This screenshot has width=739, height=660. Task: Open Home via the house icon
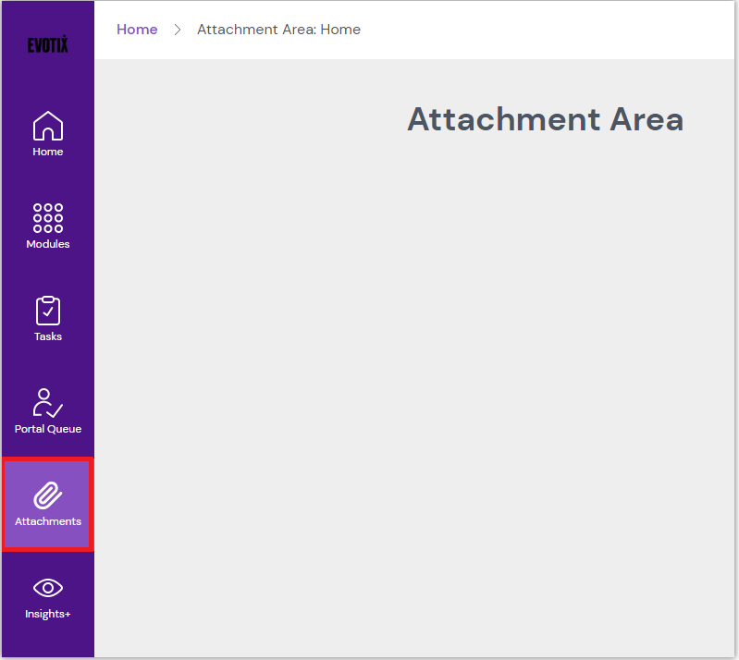click(x=48, y=126)
